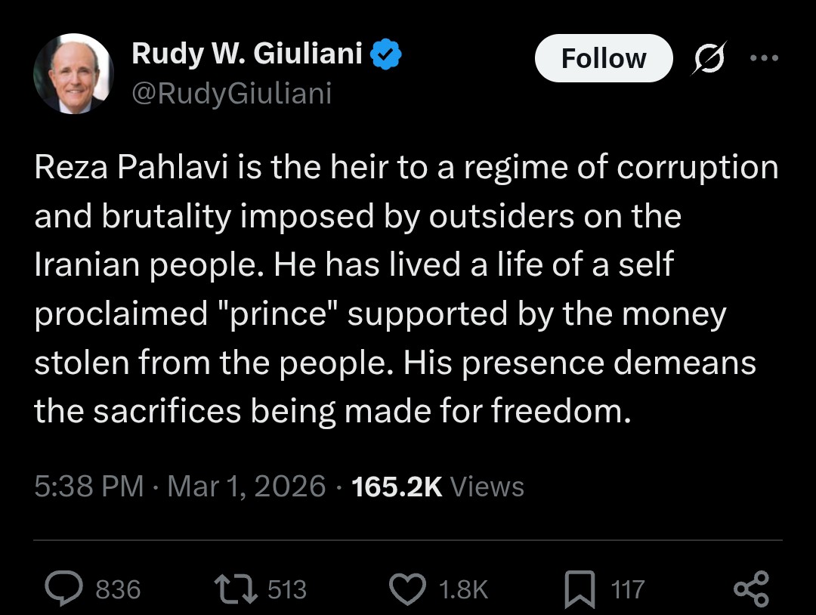
Task: Click the Rudy W. Giuliani display name
Action: [247, 54]
